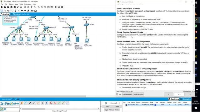Click the Redo arrow icon

pyautogui.click(x=35, y=7)
